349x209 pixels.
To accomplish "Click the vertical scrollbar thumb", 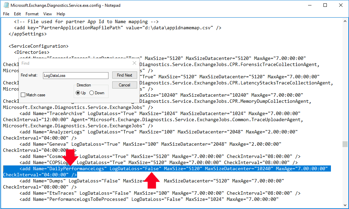I will [x=345, y=144].
